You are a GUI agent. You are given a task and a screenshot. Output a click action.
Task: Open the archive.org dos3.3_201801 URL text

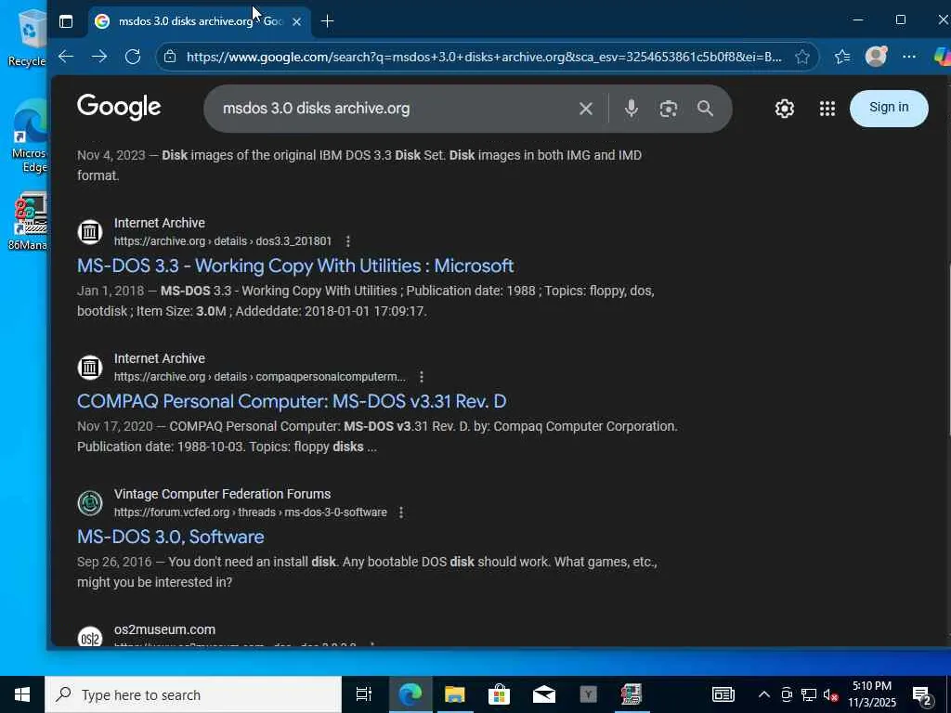point(223,241)
